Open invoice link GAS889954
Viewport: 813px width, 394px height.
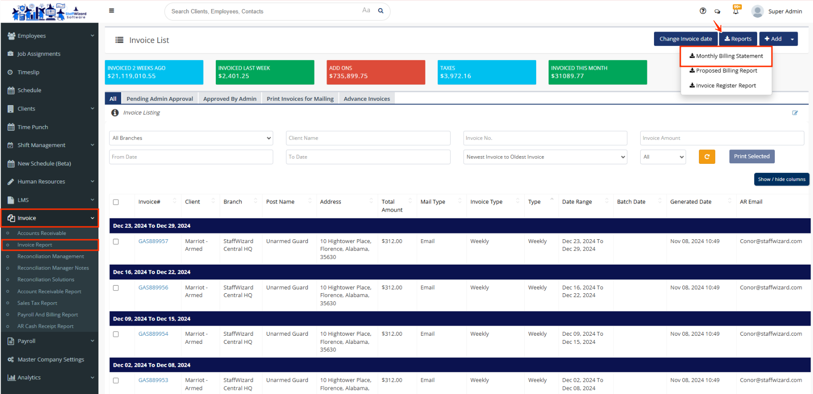pos(153,334)
